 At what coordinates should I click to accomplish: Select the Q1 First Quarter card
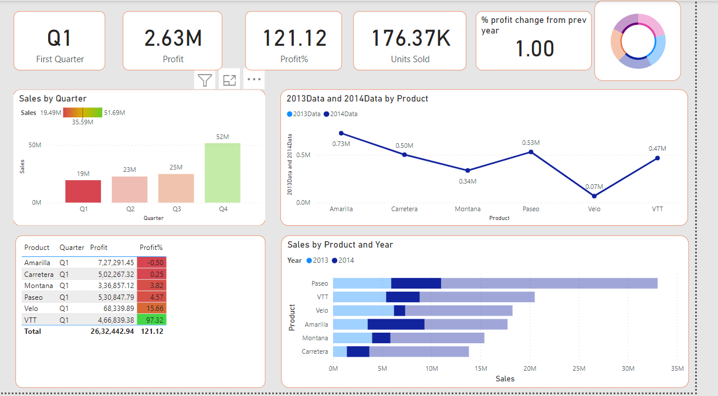(x=59, y=41)
